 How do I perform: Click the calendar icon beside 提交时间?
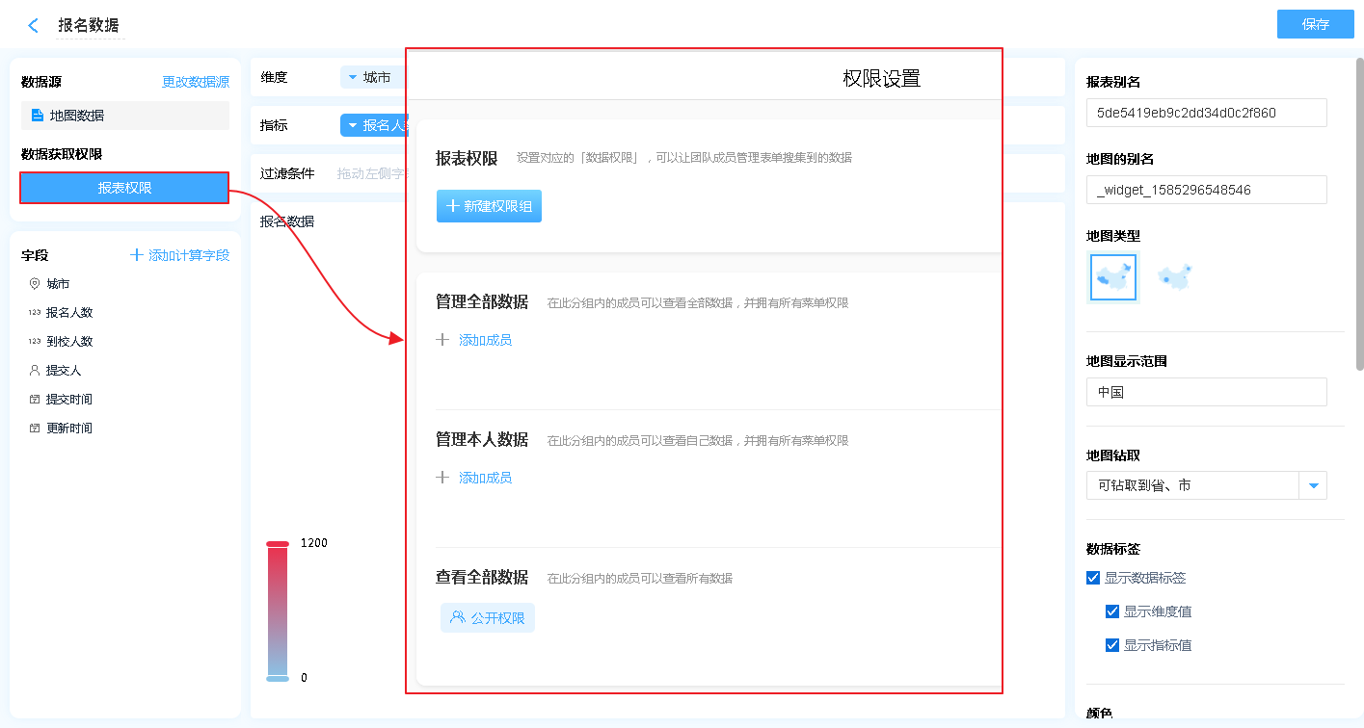point(35,400)
